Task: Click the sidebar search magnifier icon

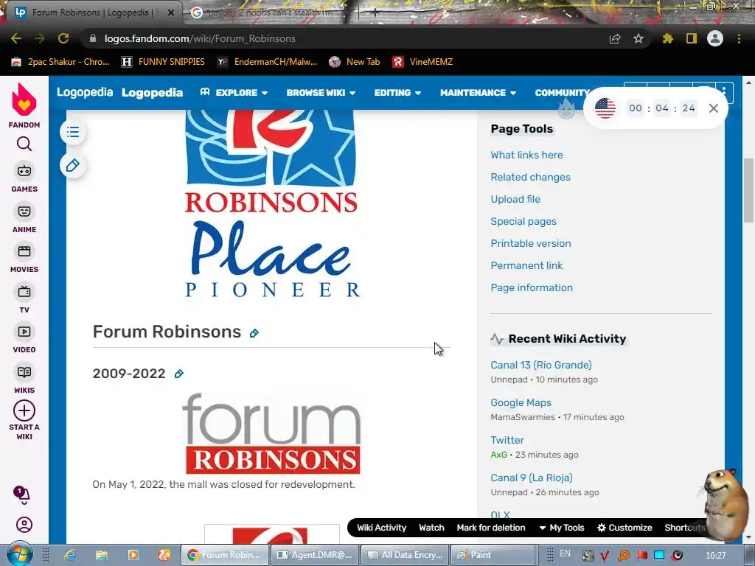Action: (24, 144)
